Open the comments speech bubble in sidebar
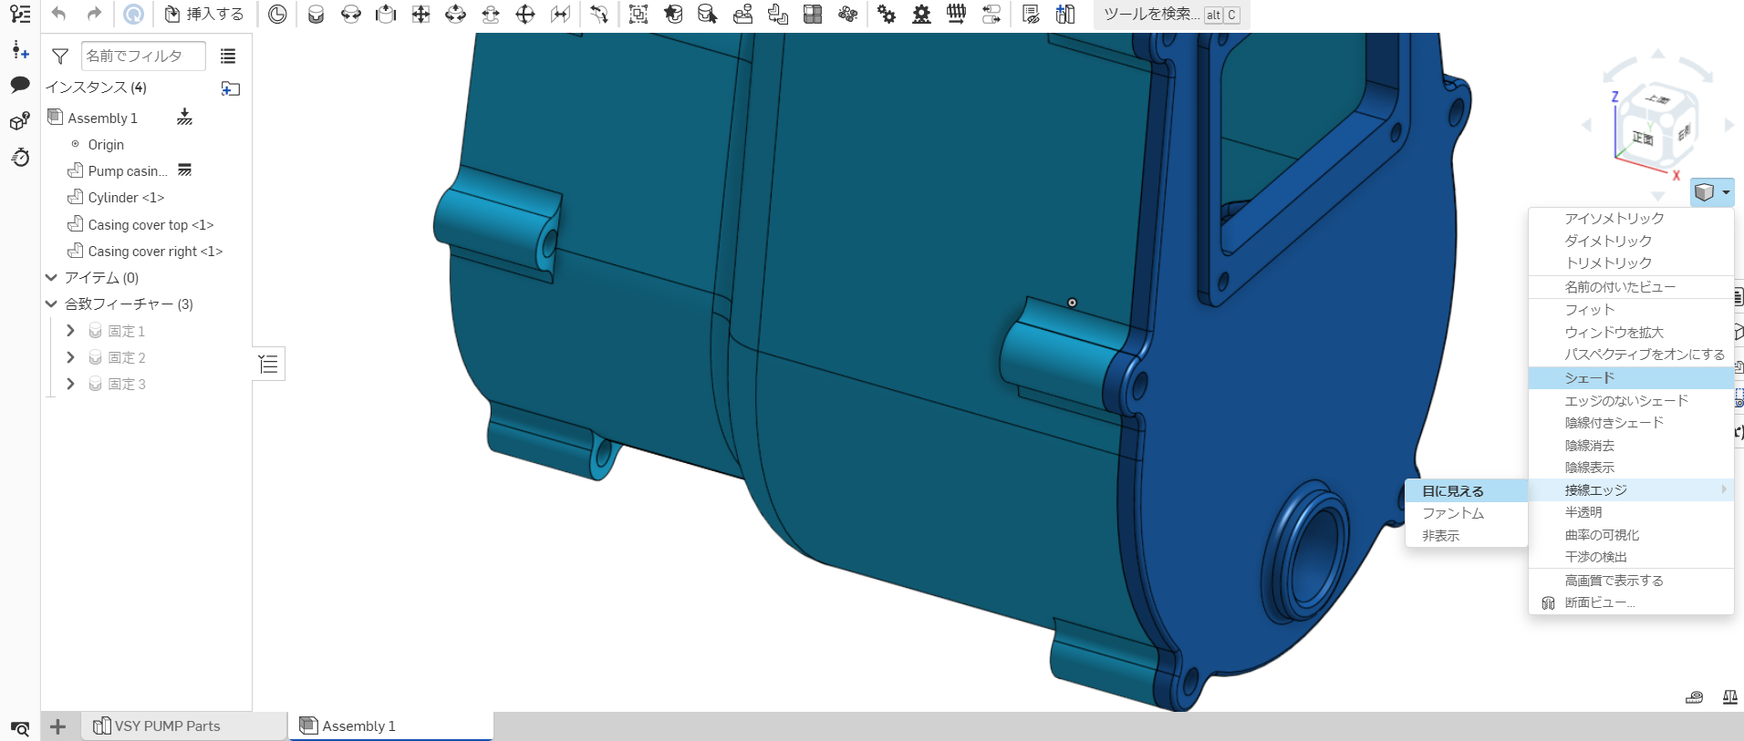 click(x=20, y=85)
